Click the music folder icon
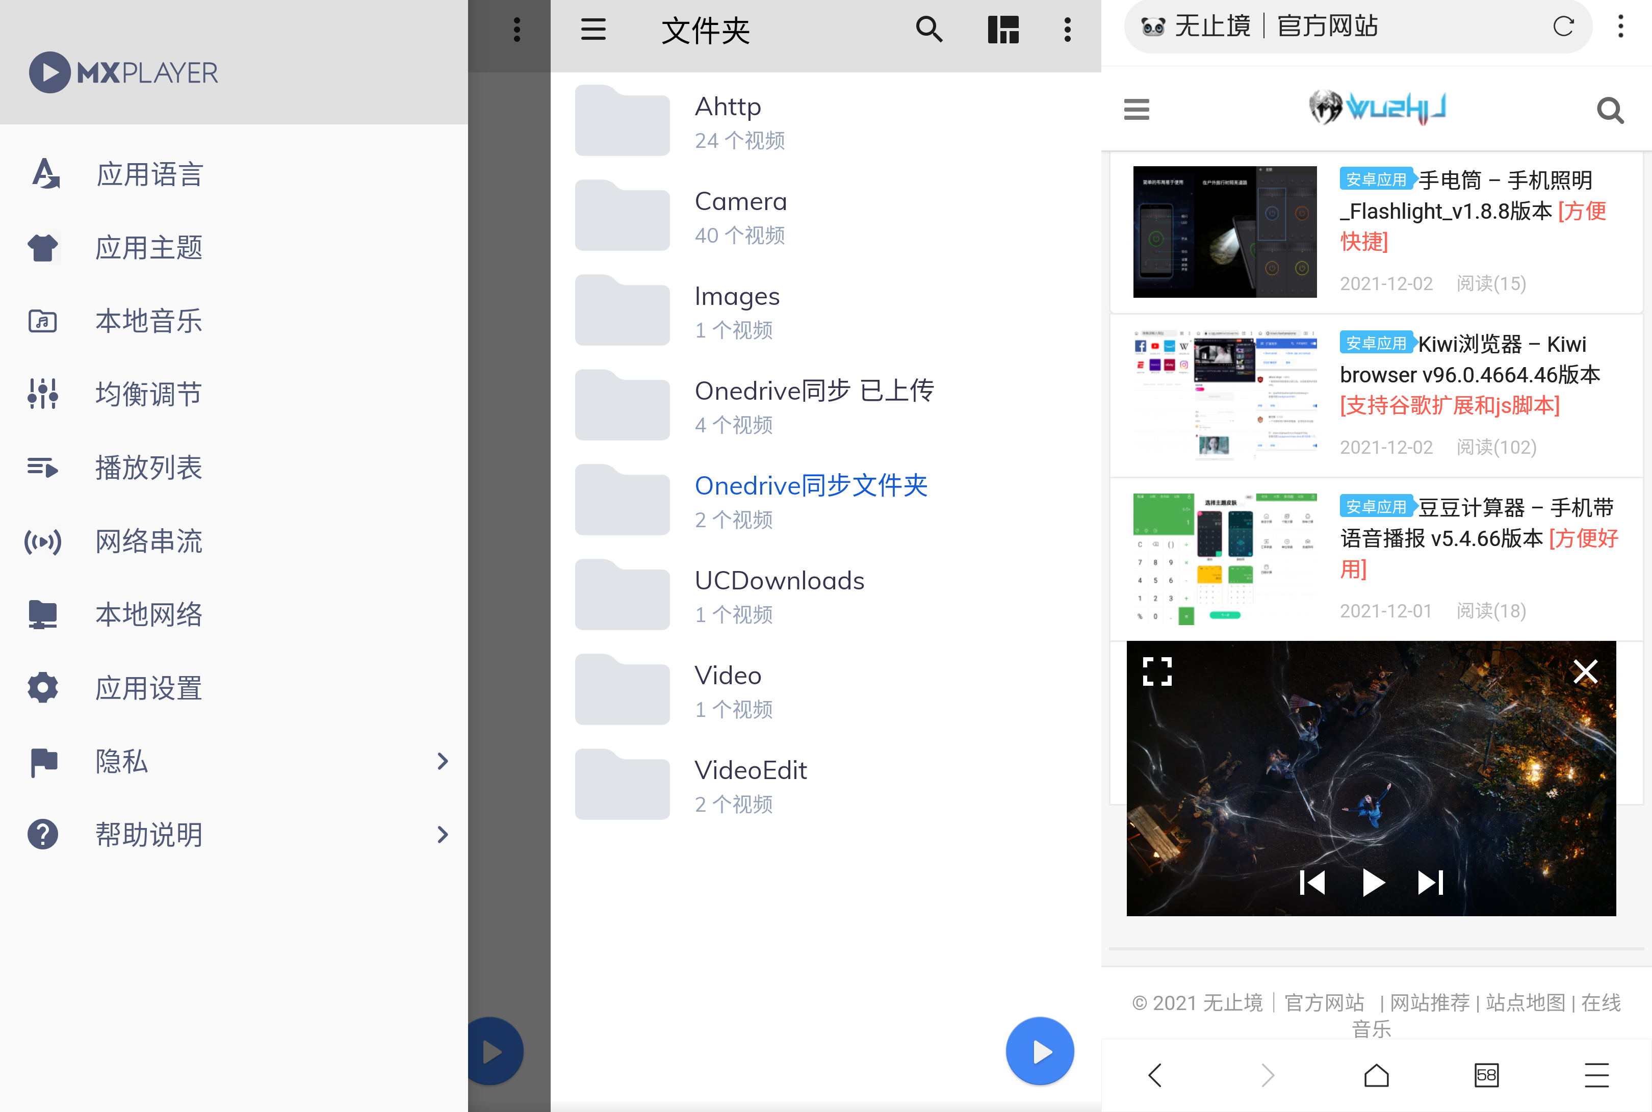 [x=42, y=321]
